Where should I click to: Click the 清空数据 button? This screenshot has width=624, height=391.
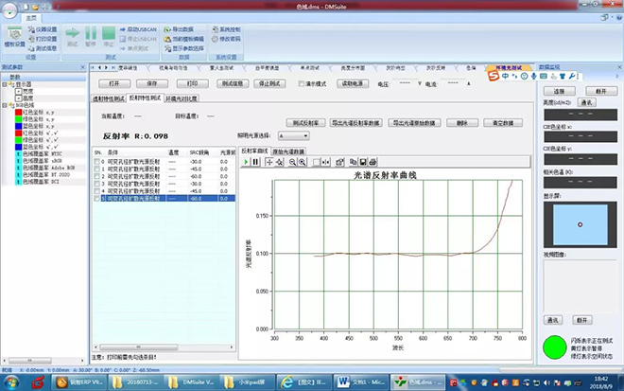coord(501,123)
